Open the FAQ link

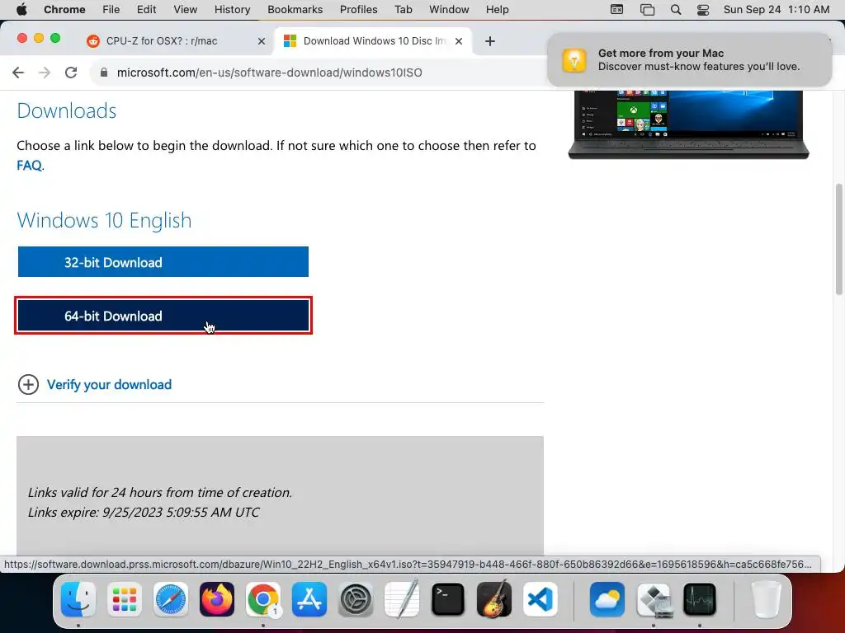tap(29, 165)
